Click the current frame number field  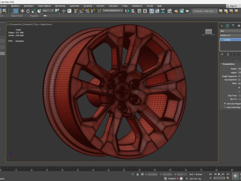click(x=219, y=178)
